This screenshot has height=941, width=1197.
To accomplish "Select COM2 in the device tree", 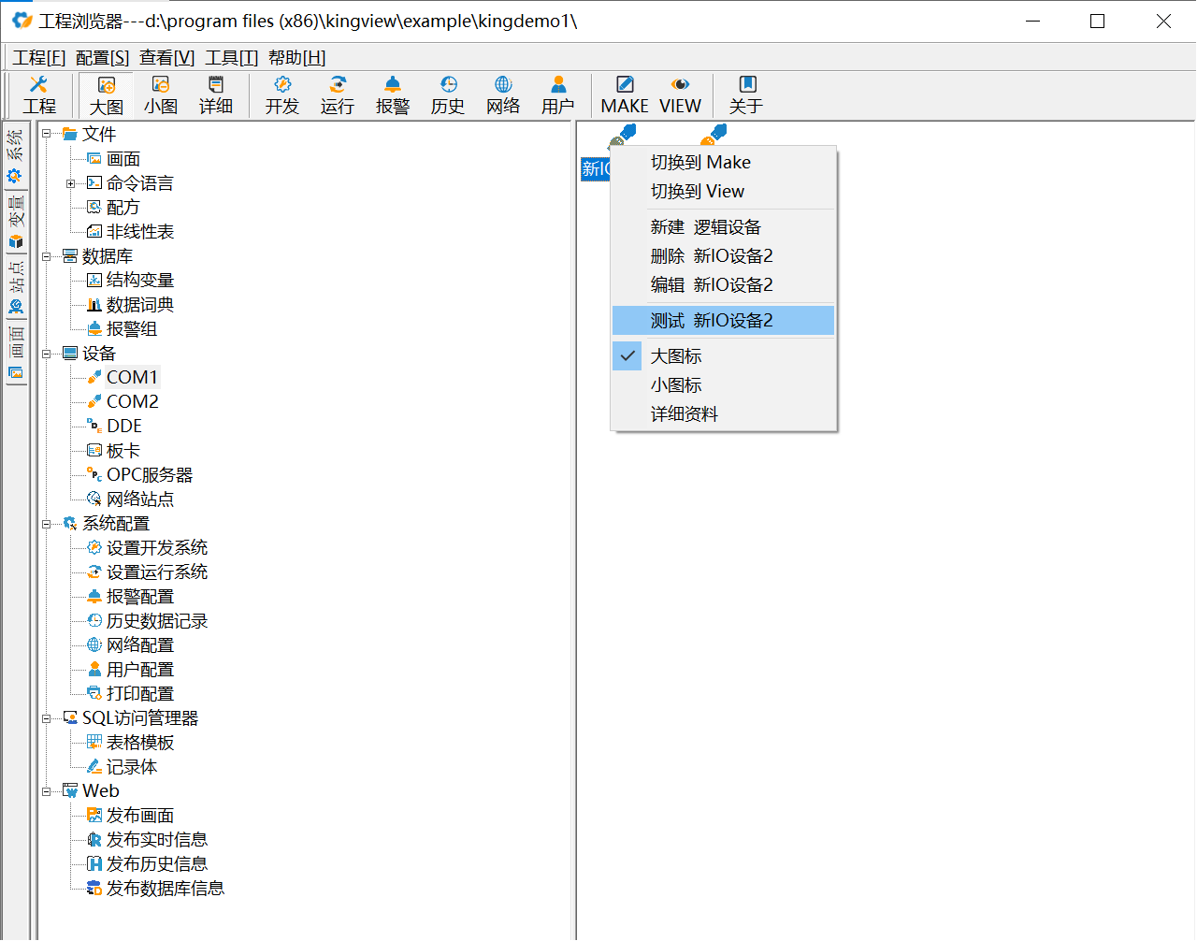I will tap(132, 402).
